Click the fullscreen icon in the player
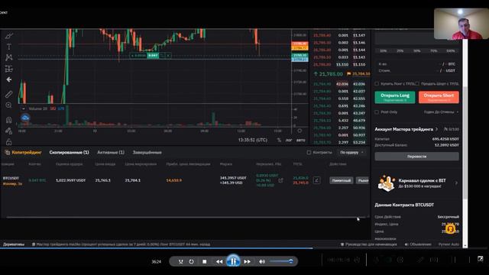Viewport: 489px width, 275px height. pyautogui.click(x=481, y=259)
